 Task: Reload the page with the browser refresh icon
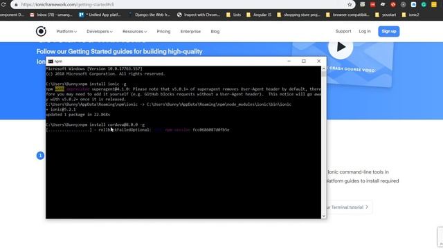pyautogui.click(x=3, y=5)
